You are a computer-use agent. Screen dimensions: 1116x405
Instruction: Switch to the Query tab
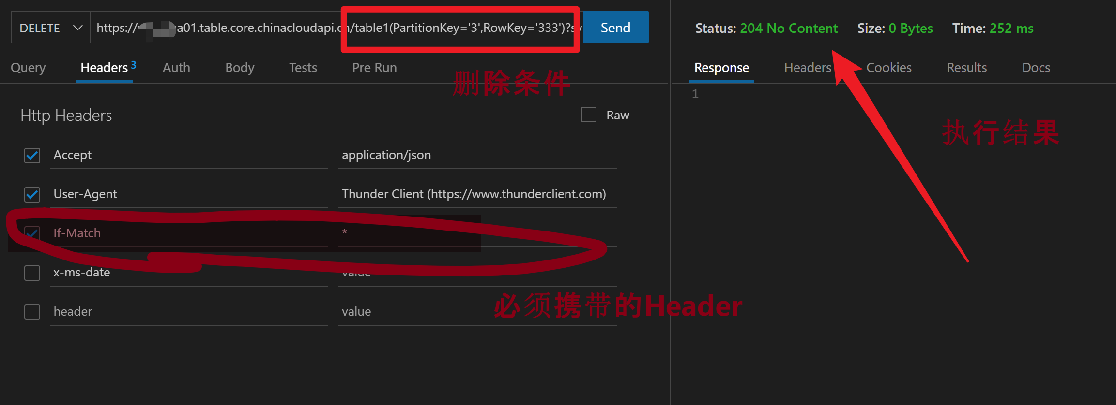tap(28, 68)
